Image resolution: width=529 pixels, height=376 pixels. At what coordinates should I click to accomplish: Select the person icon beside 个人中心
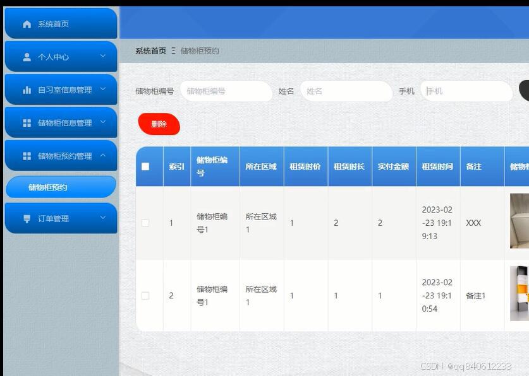[26, 56]
